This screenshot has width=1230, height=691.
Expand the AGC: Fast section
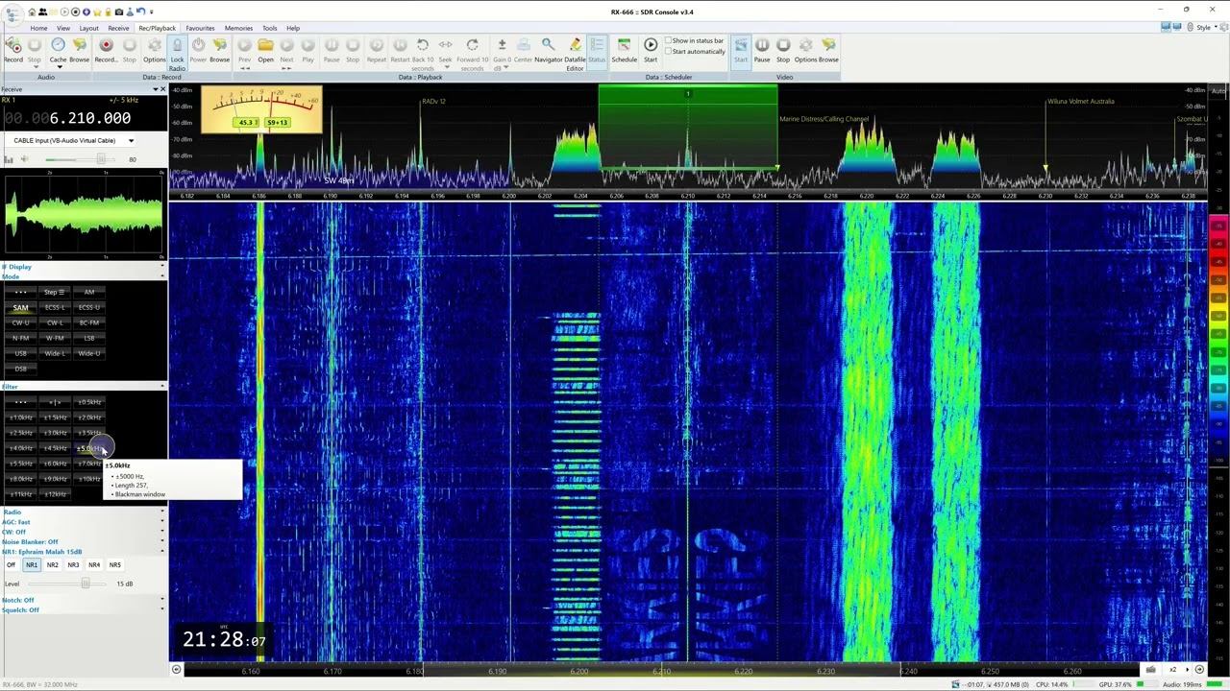tap(16, 522)
